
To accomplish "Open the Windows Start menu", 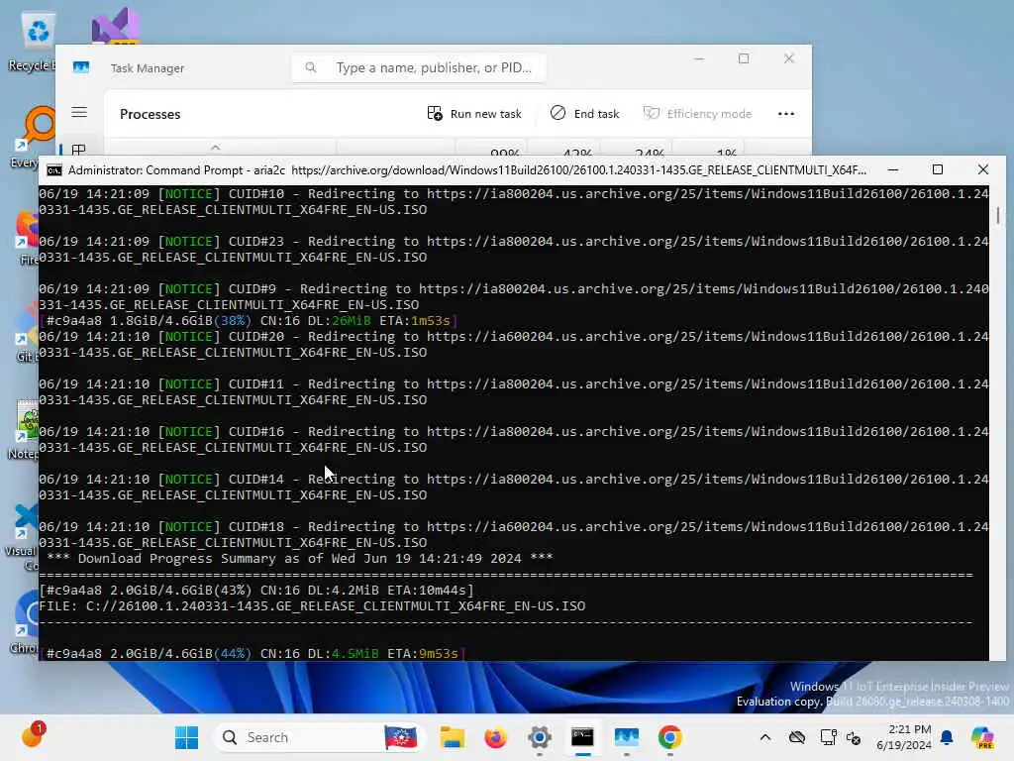I will click(187, 737).
